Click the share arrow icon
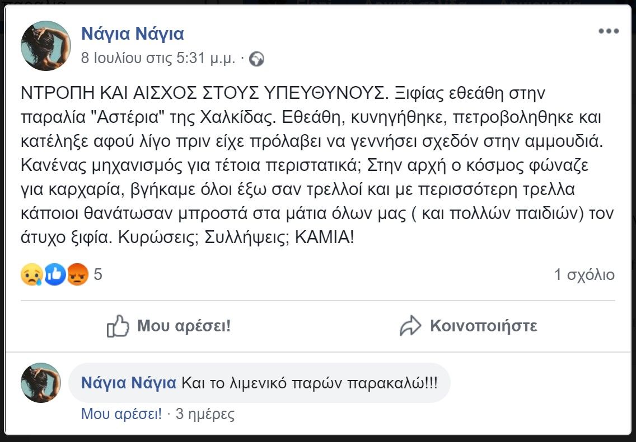This screenshot has width=636, height=442. (410, 326)
